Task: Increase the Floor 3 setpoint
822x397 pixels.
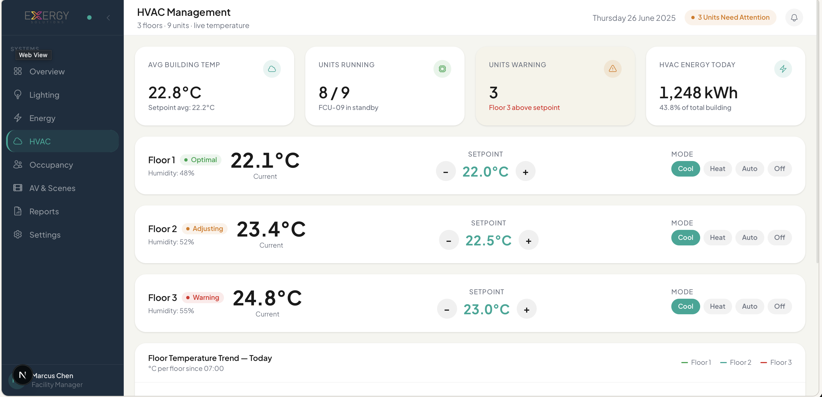Action: pyautogui.click(x=526, y=309)
